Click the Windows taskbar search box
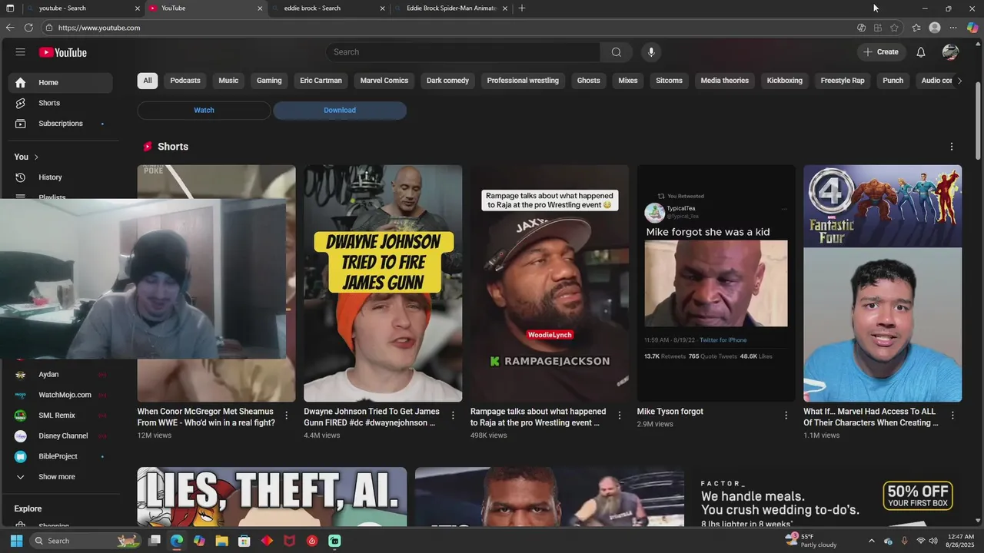The image size is (984, 553). (x=85, y=541)
